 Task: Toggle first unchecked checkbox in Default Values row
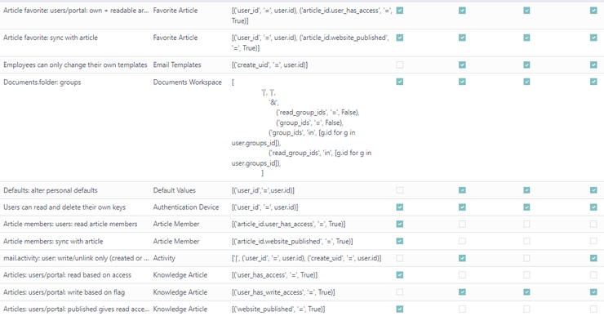[x=399, y=190]
